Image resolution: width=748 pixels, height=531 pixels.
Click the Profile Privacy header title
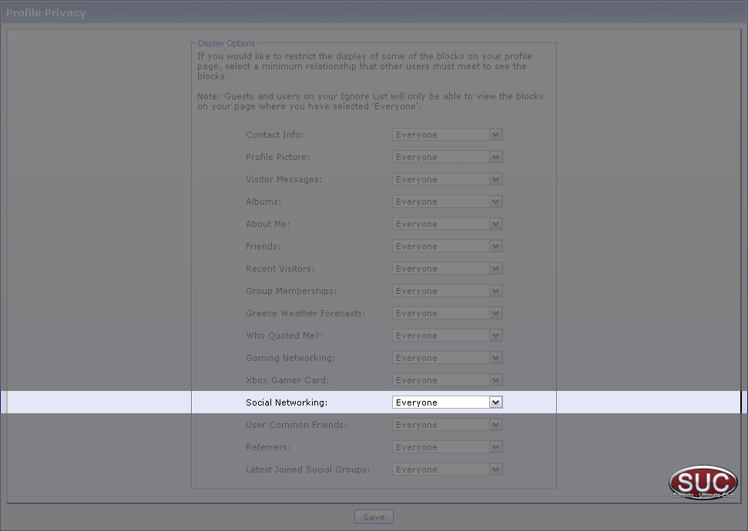(45, 13)
